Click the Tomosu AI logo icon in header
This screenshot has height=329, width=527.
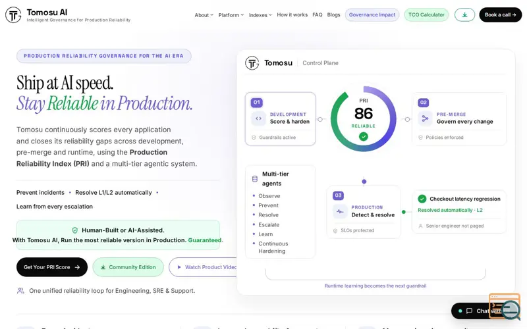(13, 14)
